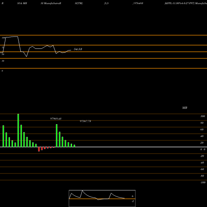Screen dimensions: 207x207
Task: Click the '80' label on the MR axis
Action: (x=202, y=123)
